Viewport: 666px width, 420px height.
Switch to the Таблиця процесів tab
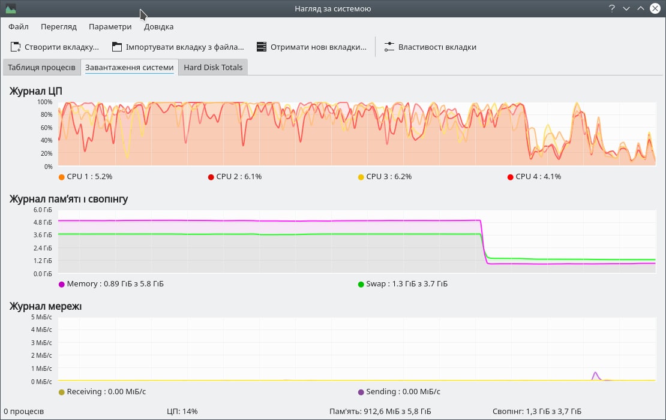tap(41, 68)
